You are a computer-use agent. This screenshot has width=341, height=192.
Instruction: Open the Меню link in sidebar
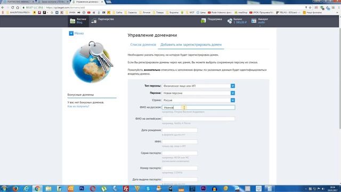(79, 33)
